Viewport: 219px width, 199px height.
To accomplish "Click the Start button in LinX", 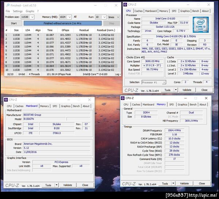I will (14, 23).
